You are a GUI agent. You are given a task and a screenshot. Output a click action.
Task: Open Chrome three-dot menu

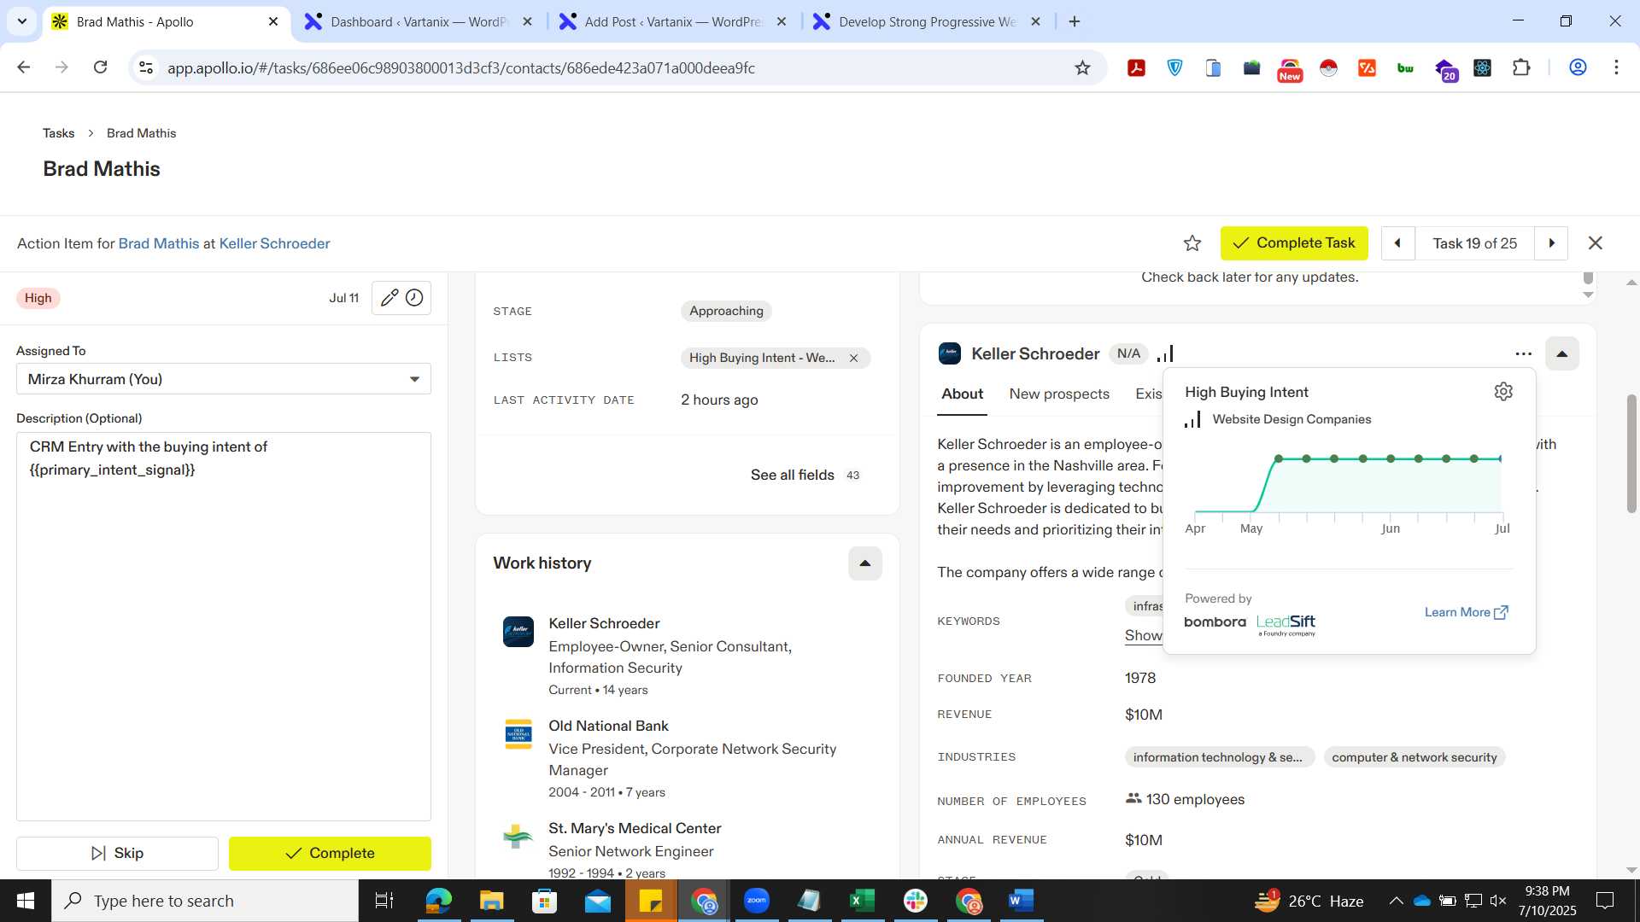tap(1616, 68)
